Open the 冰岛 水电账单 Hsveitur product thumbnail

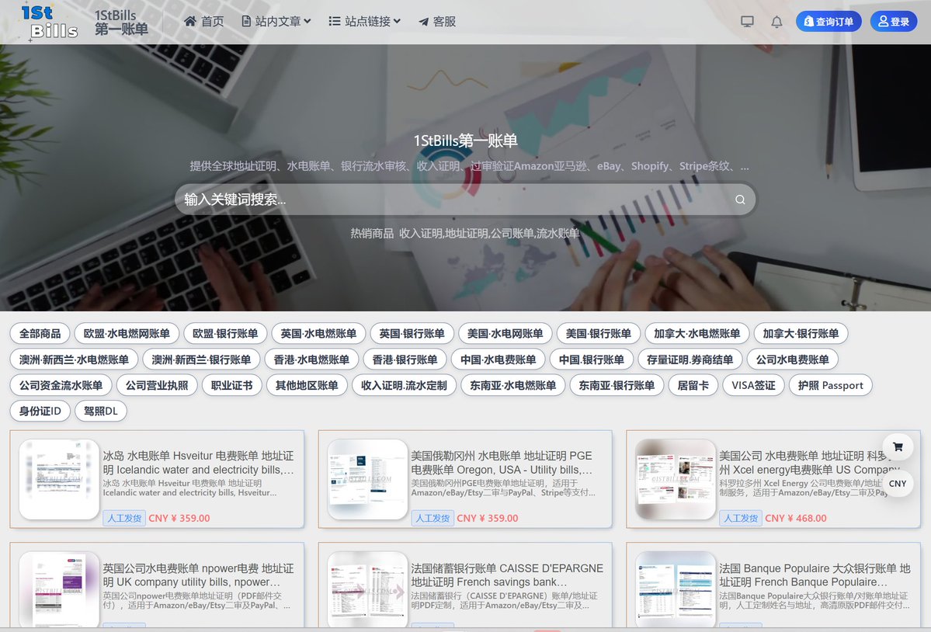point(59,480)
